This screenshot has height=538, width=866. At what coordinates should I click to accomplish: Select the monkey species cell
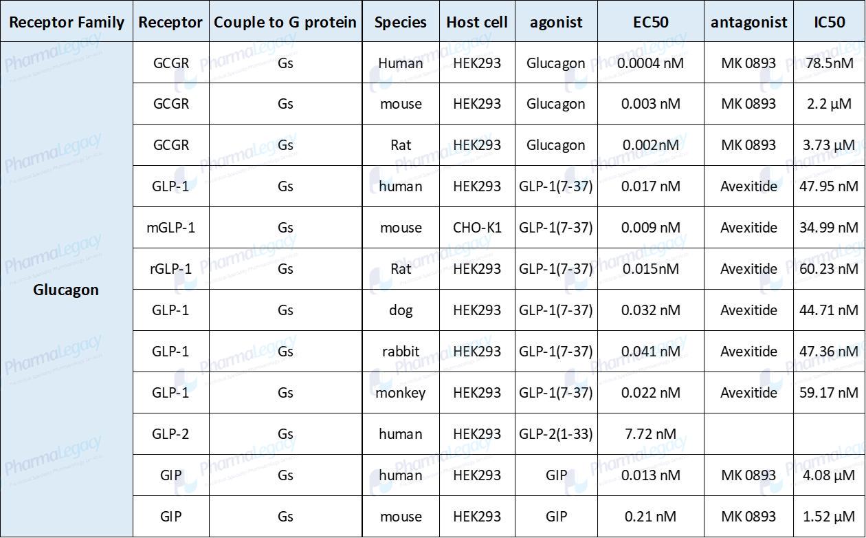coord(401,393)
